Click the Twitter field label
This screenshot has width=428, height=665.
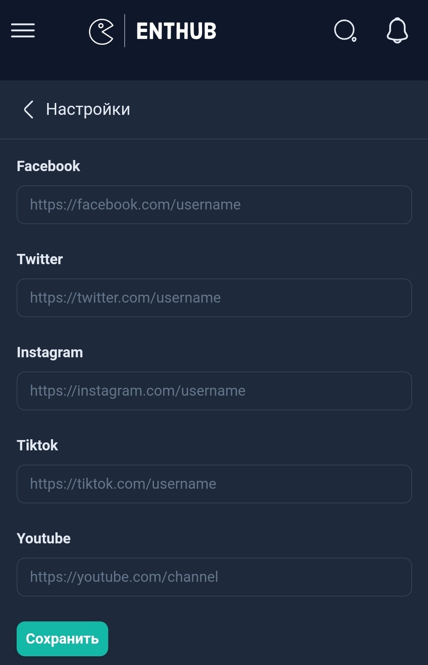[x=40, y=259]
